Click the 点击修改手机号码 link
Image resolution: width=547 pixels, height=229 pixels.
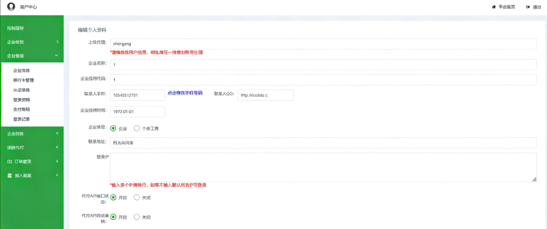(x=185, y=93)
